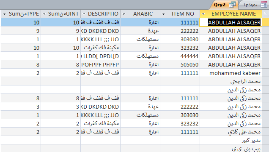Click item 303030 in ABDULLAH ALSAQER row
Image resolution: width=269 pixels, height=152 pixels.
pyautogui.click(x=180, y=39)
